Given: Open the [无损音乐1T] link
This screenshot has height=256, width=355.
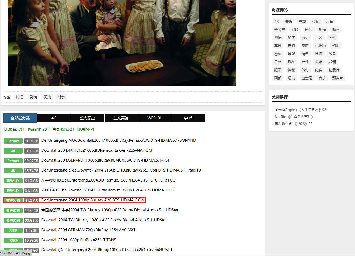Looking at the screenshot, I should click(x=15, y=129).
